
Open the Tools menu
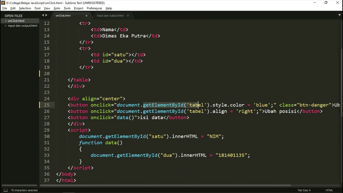tap(67, 8)
